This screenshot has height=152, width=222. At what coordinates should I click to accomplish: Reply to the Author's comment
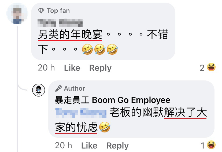117,146
